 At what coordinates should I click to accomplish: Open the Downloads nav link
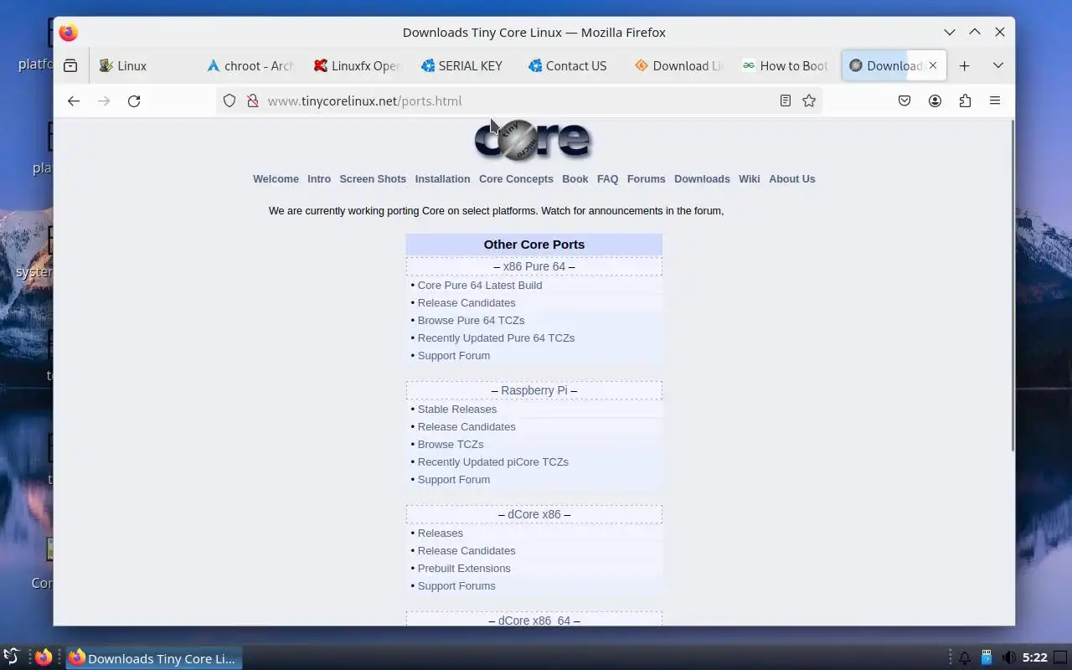[702, 179]
